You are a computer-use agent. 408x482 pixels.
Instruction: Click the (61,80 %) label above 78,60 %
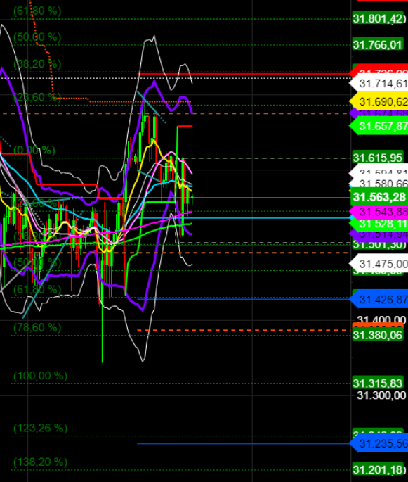[37, 289]
